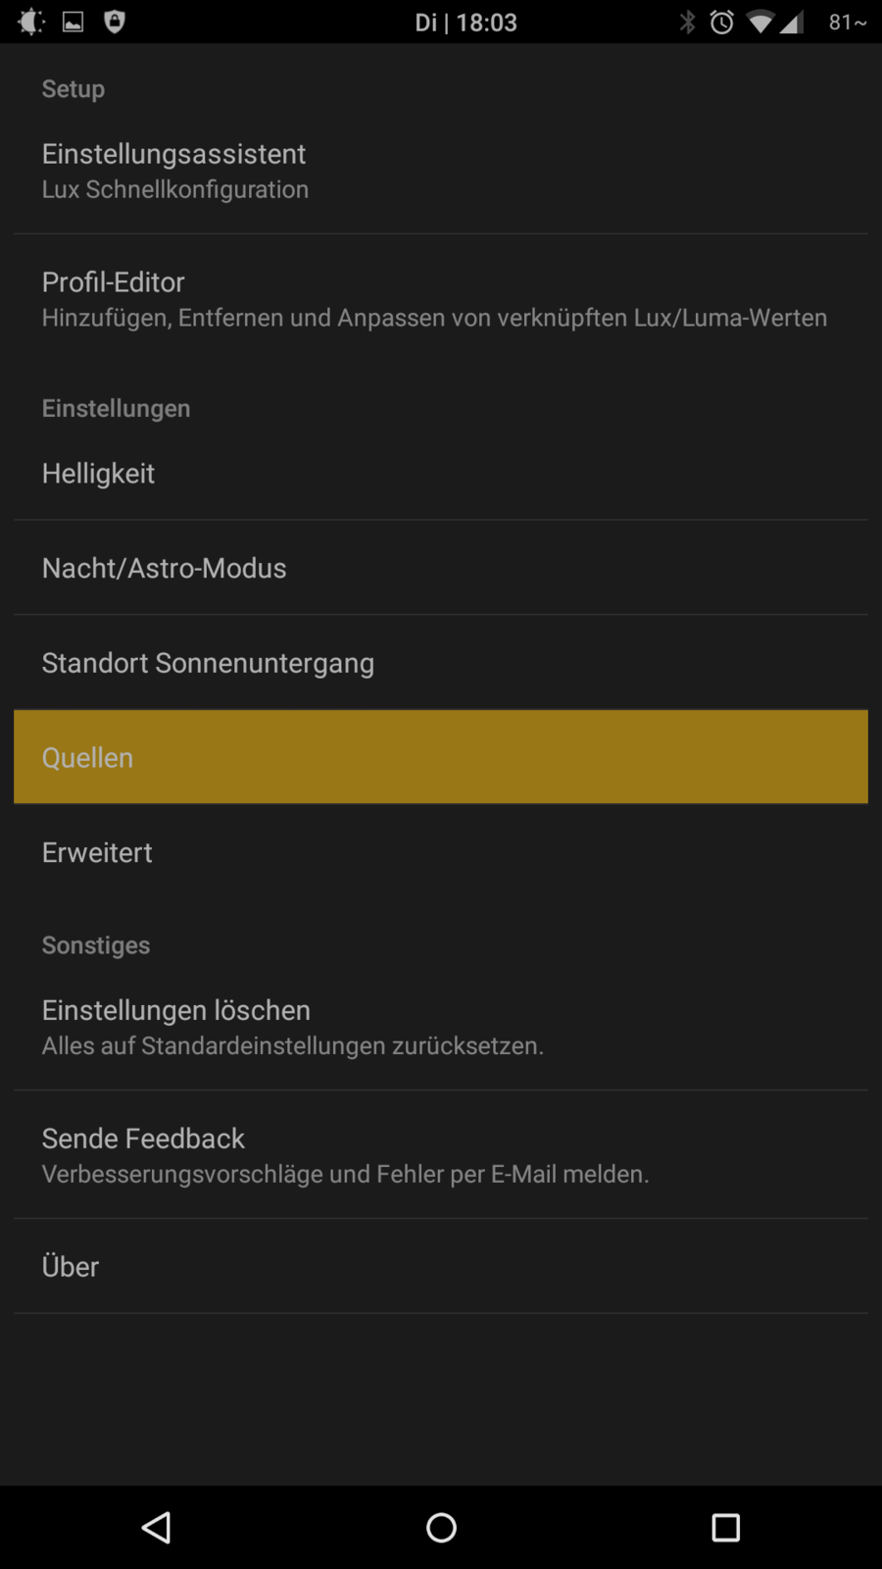Viewport: 882px width, 1569px height.
Task: Tap the alarm clock status icon
Action: 722,22
